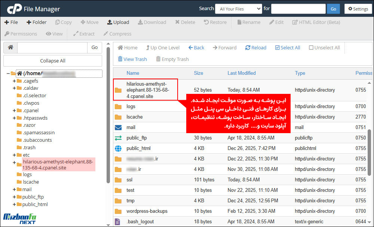The height and width of the screenshot is (227, 374).
Task: Select the Compress tool
Action: (x=117, y=34)
